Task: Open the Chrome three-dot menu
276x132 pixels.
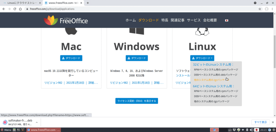Action: (273, 9)
